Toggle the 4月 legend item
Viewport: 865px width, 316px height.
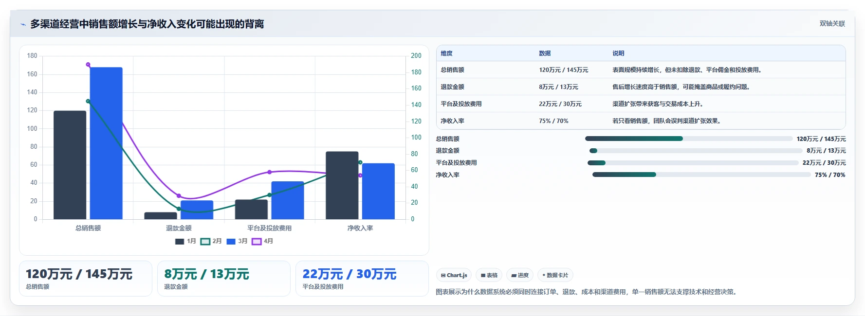[262, 241]
